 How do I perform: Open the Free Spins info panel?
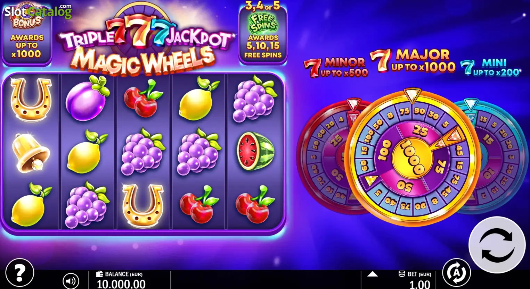[263, 35]
